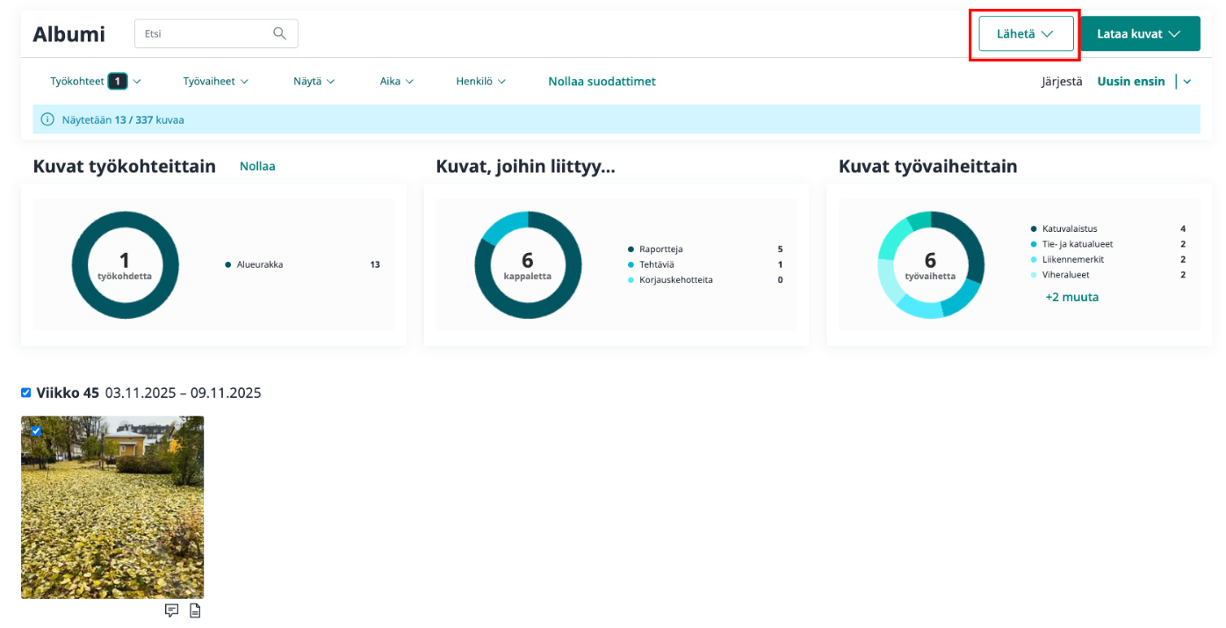
Task: Toggle the Viikko 45 checkbox
Action: (26, 393)
